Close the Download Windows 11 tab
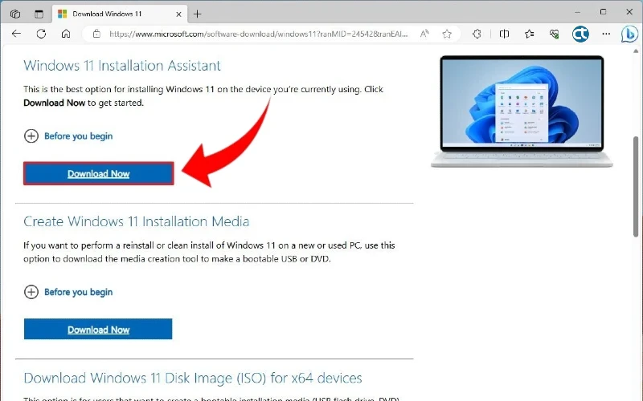643x401 pixels. click(178, 14)
